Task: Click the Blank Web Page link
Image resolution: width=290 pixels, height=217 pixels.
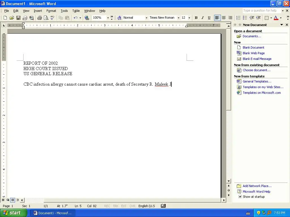Action: [253, 53]
